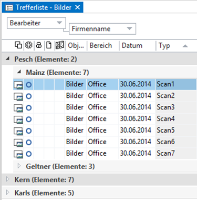
Task: Click the image icon of Scan7 row
Action: (x=18, y=154)
